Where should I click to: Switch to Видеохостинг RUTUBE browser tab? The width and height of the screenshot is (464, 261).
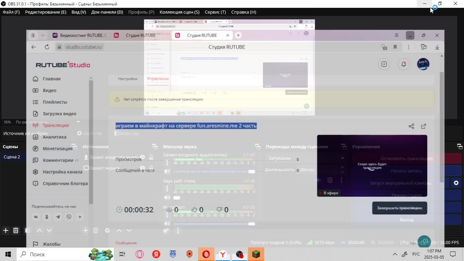tap(80, 35)
